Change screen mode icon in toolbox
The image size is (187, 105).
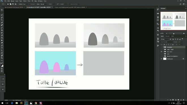[x=2, y=71]
